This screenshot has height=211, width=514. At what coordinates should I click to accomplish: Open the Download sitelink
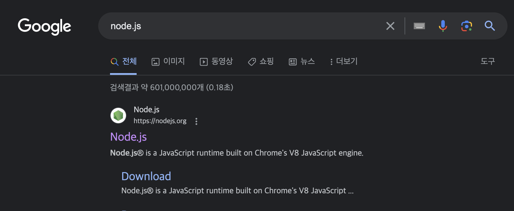pos(146,176)
